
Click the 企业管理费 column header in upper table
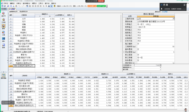[59, 15]
